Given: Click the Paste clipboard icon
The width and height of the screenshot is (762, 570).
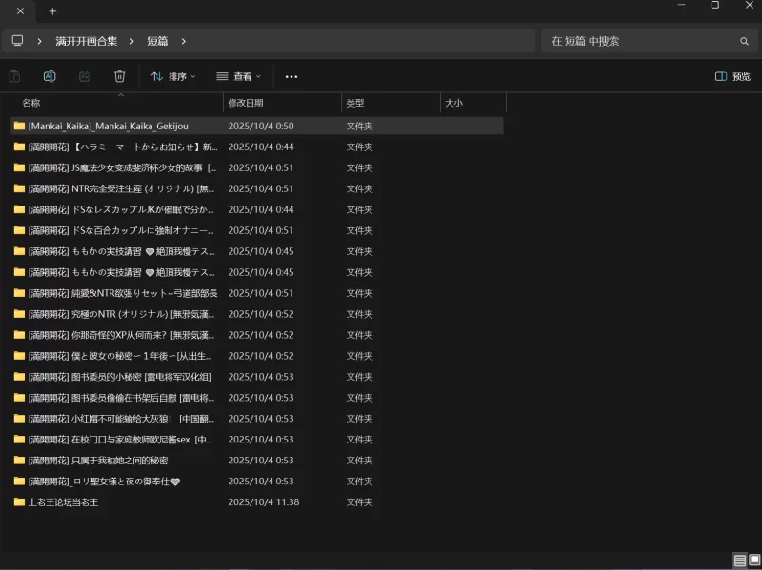Looking at the screenshot, I should [x=14, y=76].
